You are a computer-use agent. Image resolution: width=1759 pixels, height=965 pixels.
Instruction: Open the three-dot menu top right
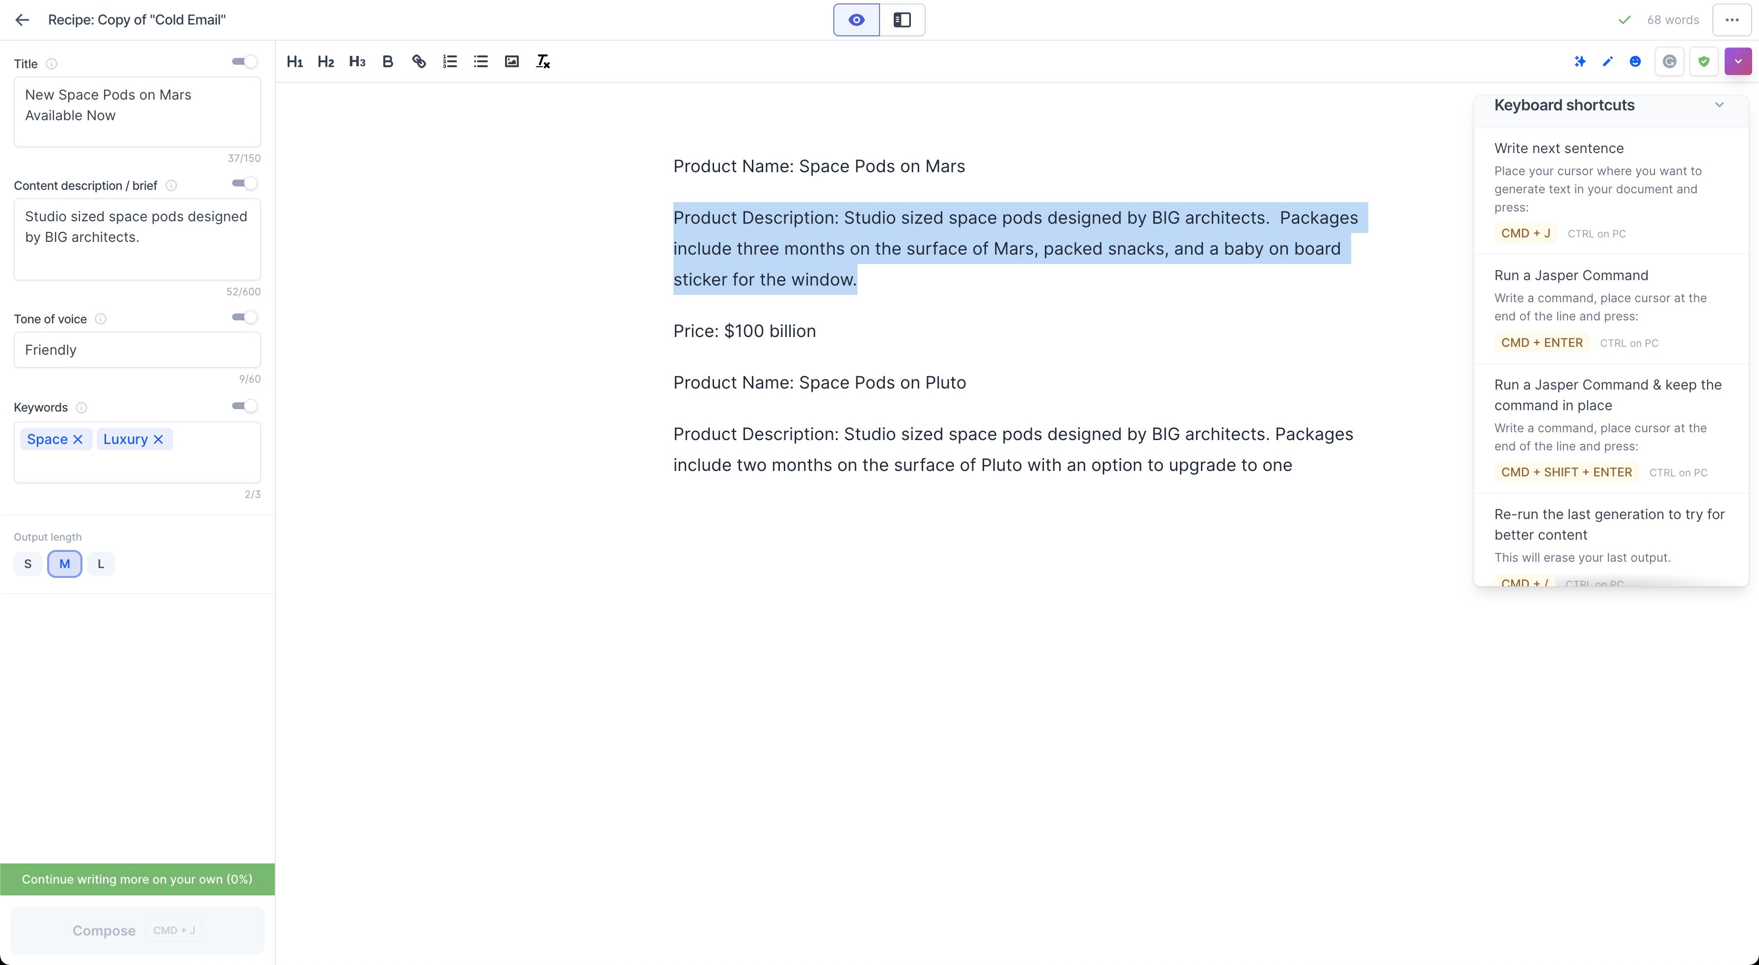click(1733, 20)
